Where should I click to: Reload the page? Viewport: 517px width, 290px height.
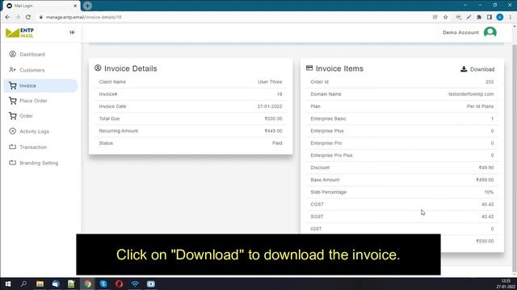click(28, 17)
